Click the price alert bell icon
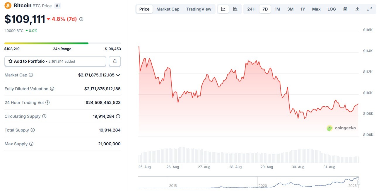This screenshot has width=381, height=191. (x=115, y=61)
